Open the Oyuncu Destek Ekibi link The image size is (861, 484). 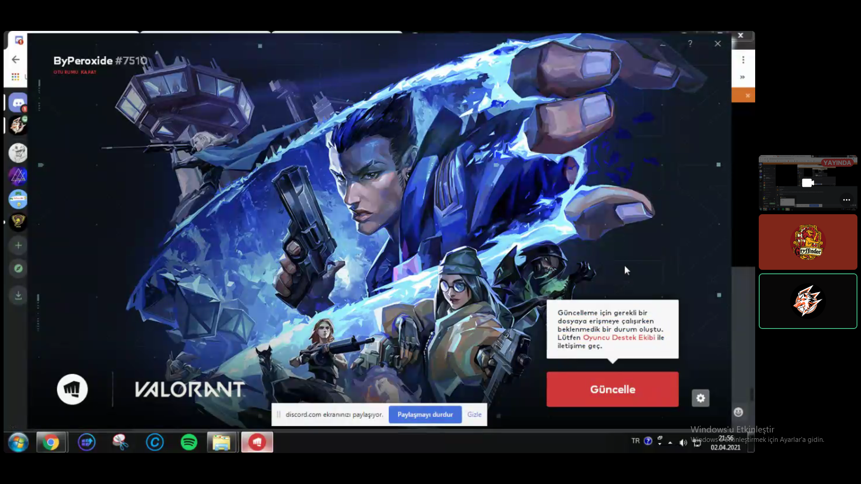(x=619, y=337)
